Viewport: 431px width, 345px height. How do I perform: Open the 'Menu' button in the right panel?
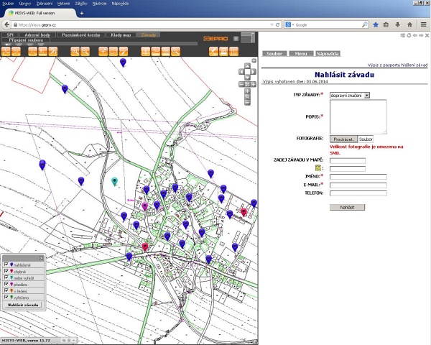pyautogui.click(x=301, y=54)
